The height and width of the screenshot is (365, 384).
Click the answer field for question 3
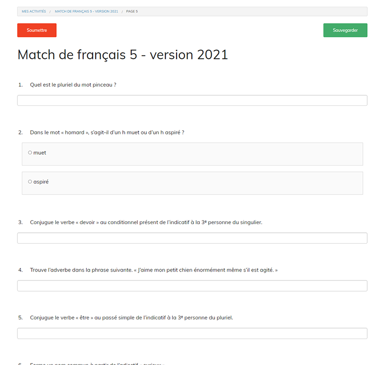192,238
